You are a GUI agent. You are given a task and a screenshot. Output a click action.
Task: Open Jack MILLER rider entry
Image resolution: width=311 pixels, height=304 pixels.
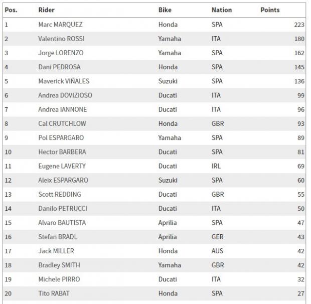pyautogui.click(x=55, y=251)
